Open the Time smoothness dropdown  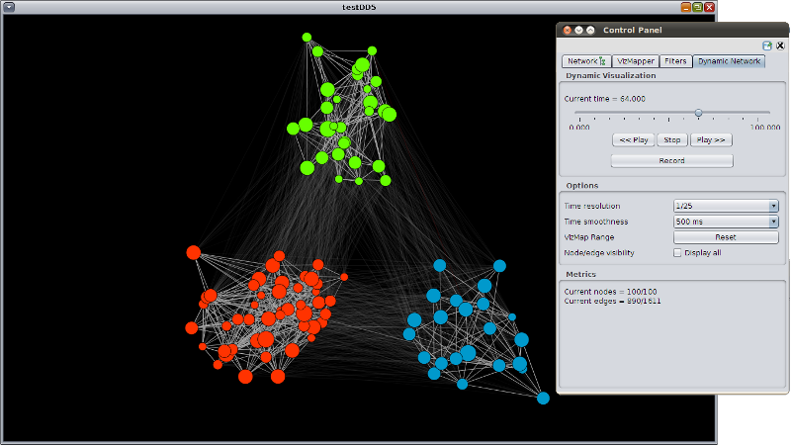(726, 222)
